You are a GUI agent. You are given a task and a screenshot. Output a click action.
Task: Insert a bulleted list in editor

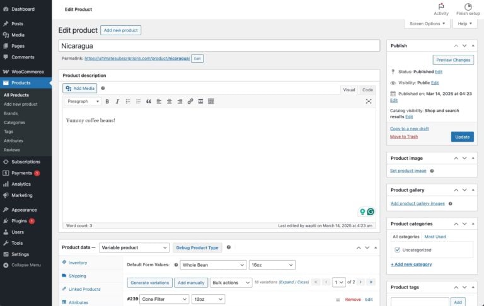click(x=128, y=101)
